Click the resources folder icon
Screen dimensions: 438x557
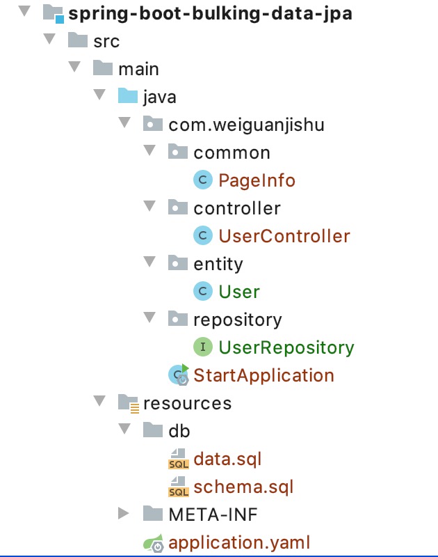pos(129,404)
